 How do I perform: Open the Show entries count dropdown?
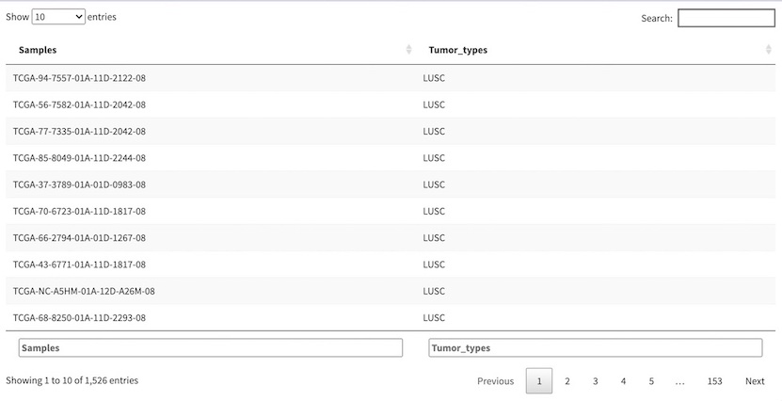[58, 17]
